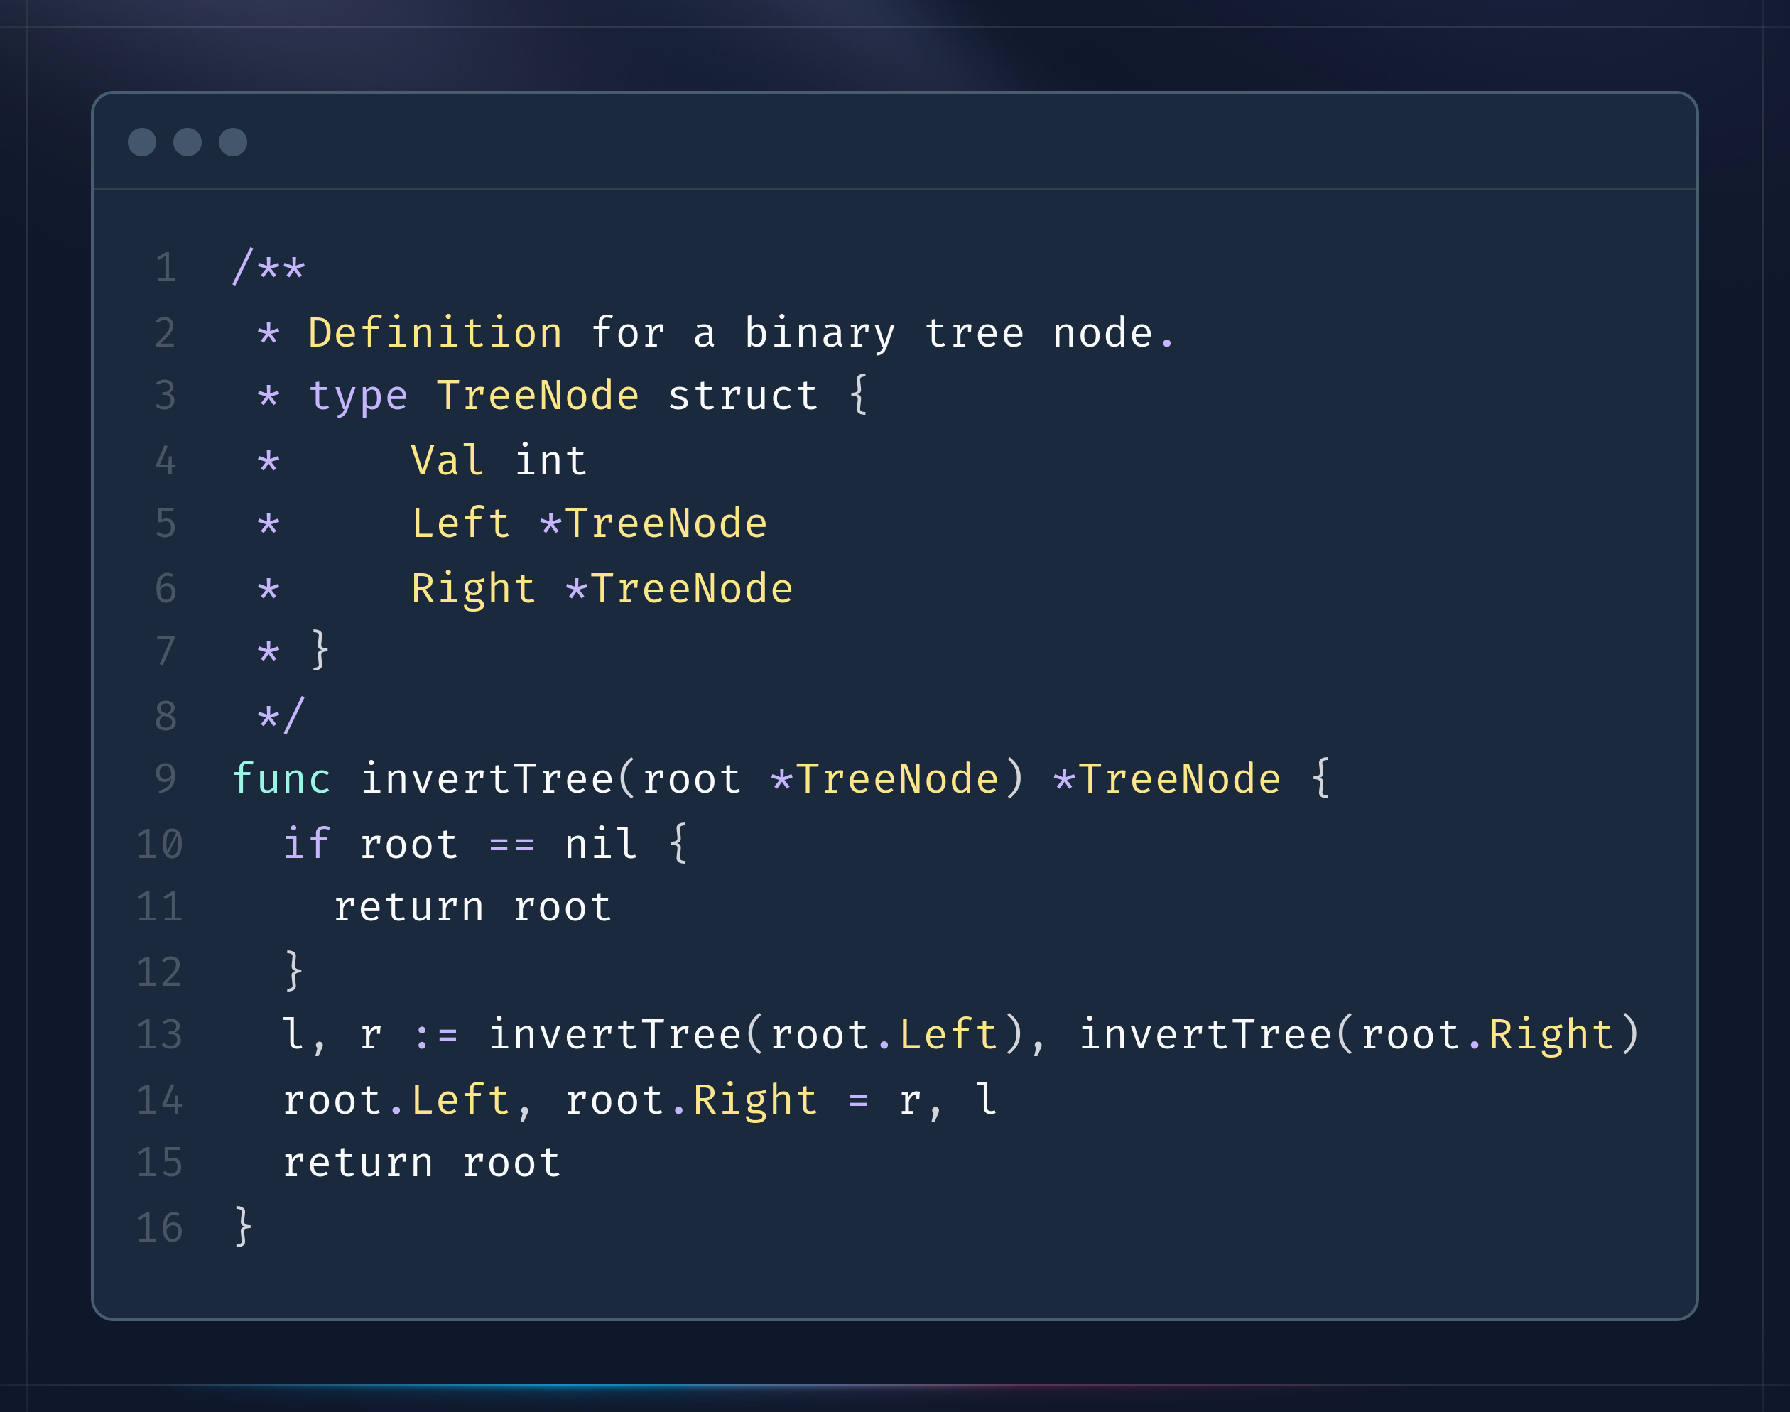The image size is (1790, 1412).
Task: Click the if keyword on line 10
Action: (306, 844)
